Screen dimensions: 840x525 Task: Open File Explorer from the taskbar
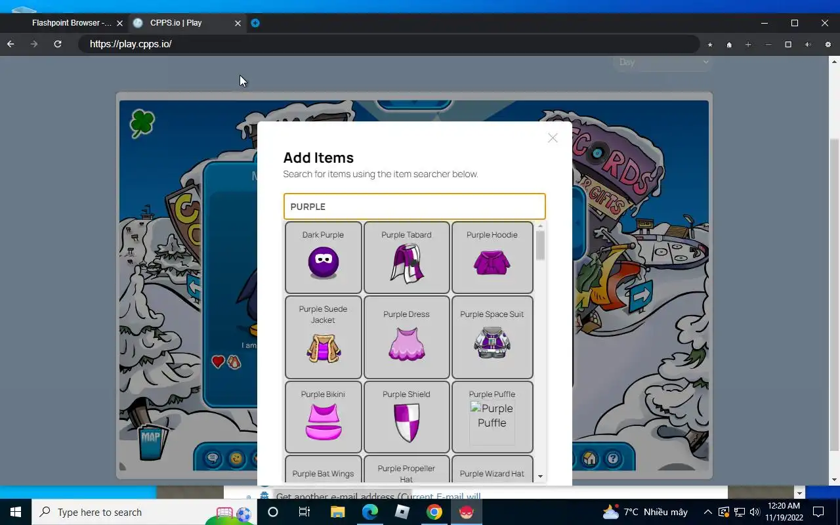[x=337, y=512]
